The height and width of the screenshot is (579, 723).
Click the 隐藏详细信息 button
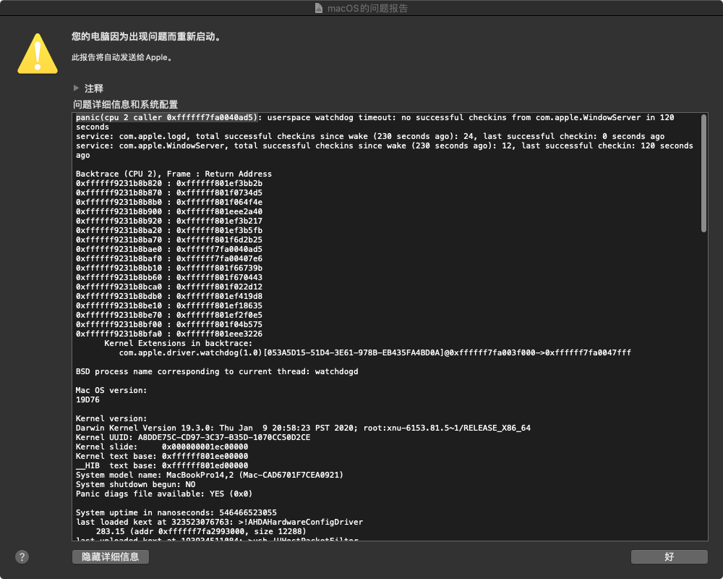coord(111,557)
